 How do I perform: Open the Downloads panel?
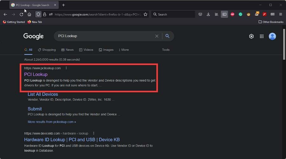click(208, 14)
